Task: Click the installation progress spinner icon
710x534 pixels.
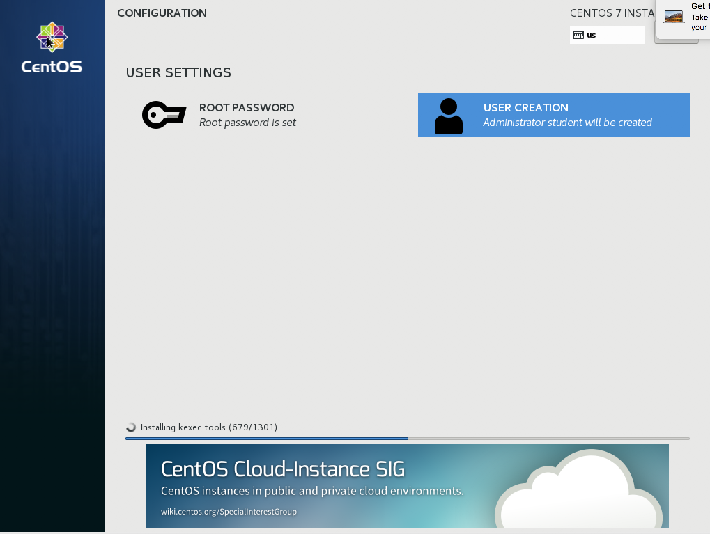Action: (x=131, y=427)
